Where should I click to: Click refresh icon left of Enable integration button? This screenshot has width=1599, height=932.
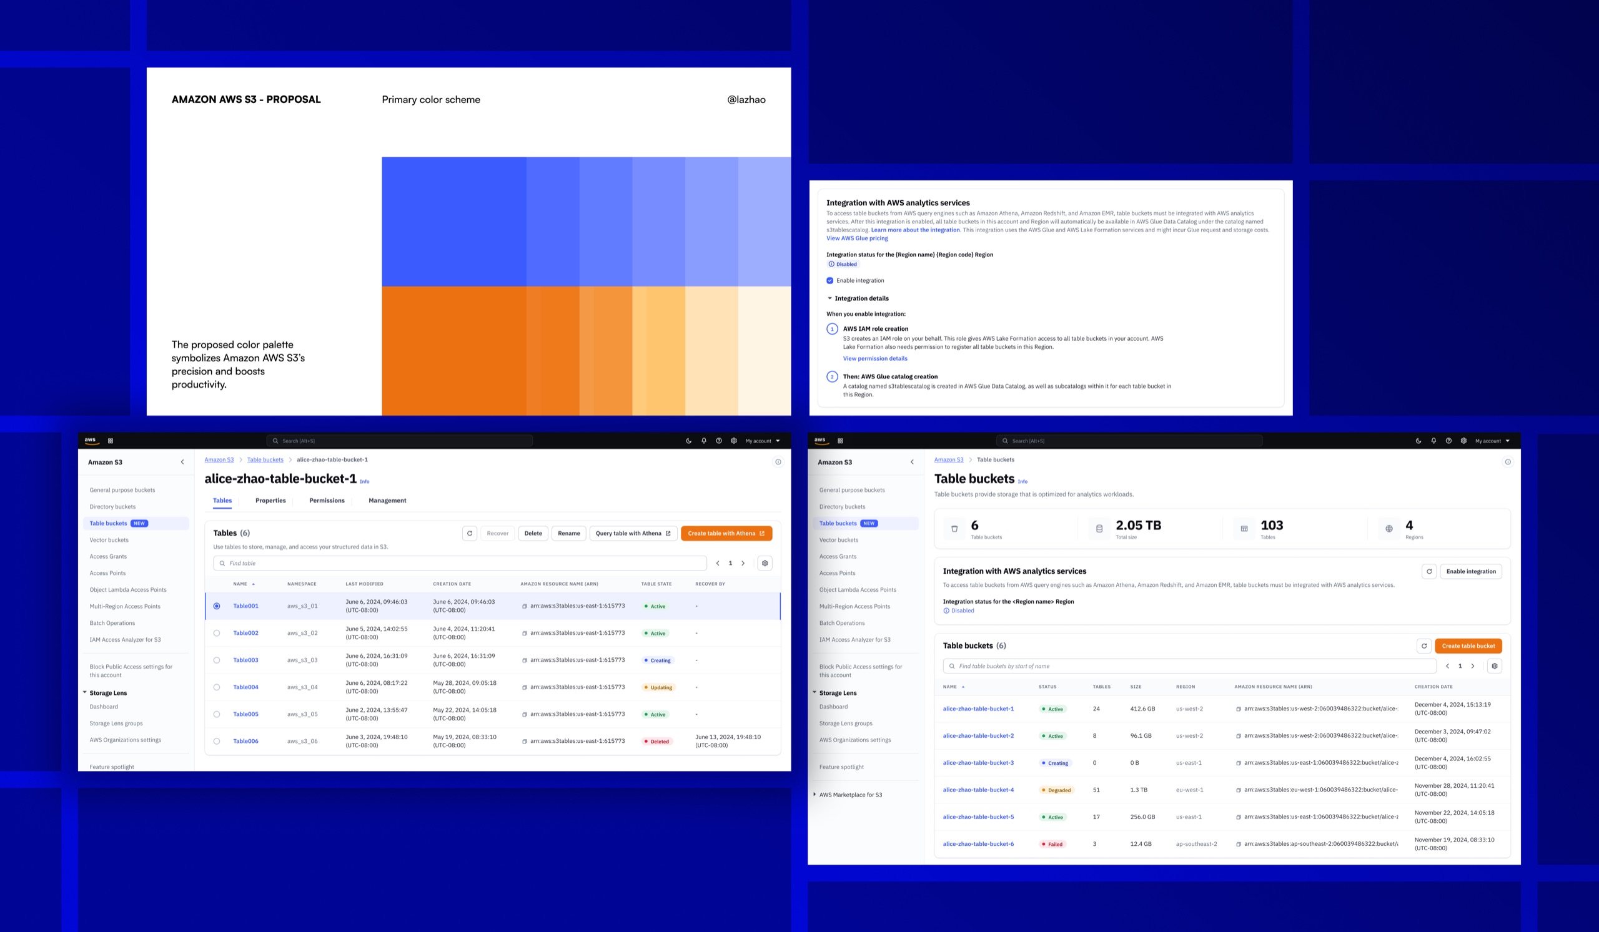pos(1429,571)
